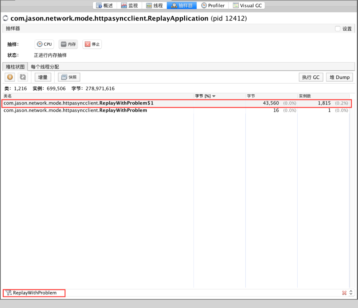This screenshot has width=358, height=308.
Task: Open filter options stepper arrows
Action: click(351, 293)
